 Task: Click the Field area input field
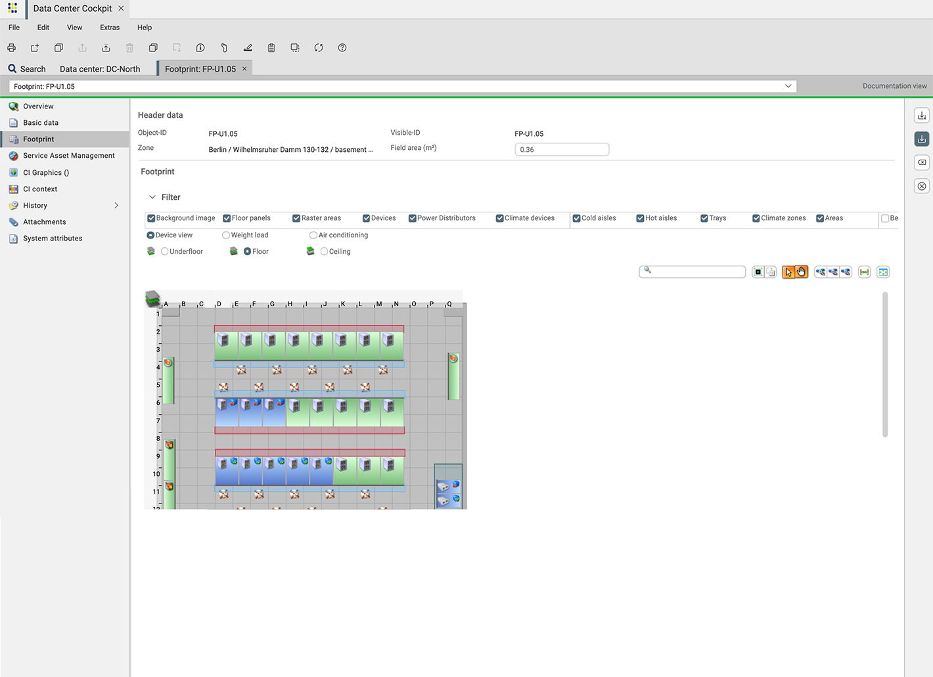click(562, 150)
